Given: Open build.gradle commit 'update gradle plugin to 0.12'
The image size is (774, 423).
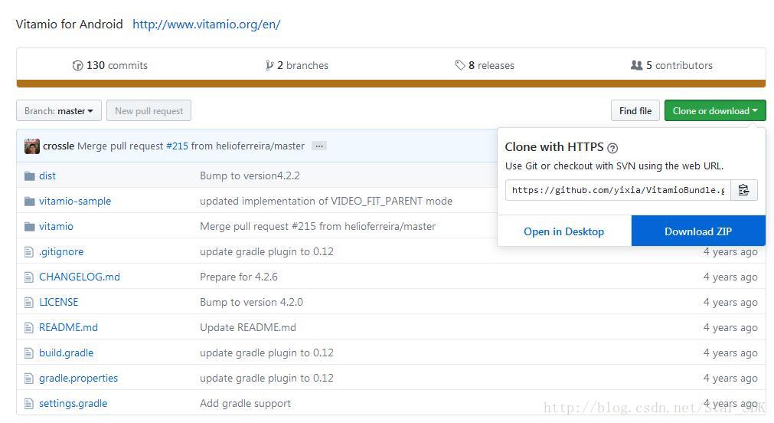Looking at the screenshot, I should (266, 352).
